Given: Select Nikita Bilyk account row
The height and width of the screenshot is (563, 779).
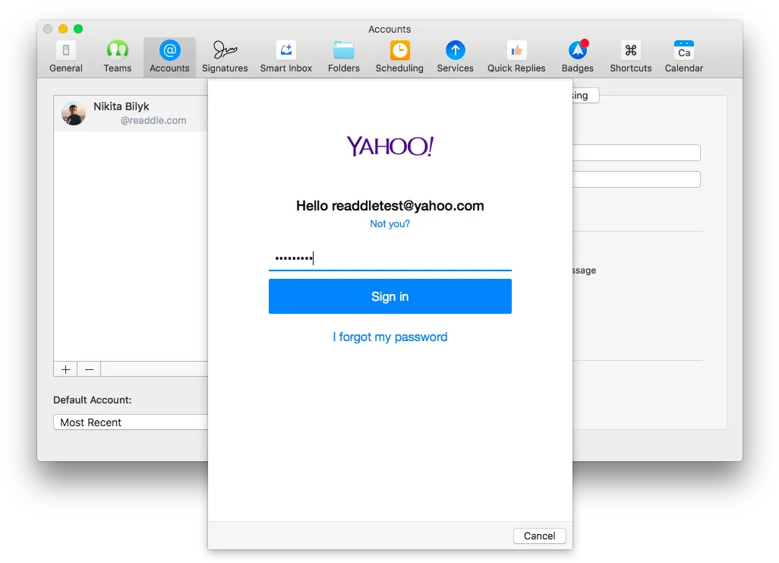Looking at the screenshot, I should [131, 113].
